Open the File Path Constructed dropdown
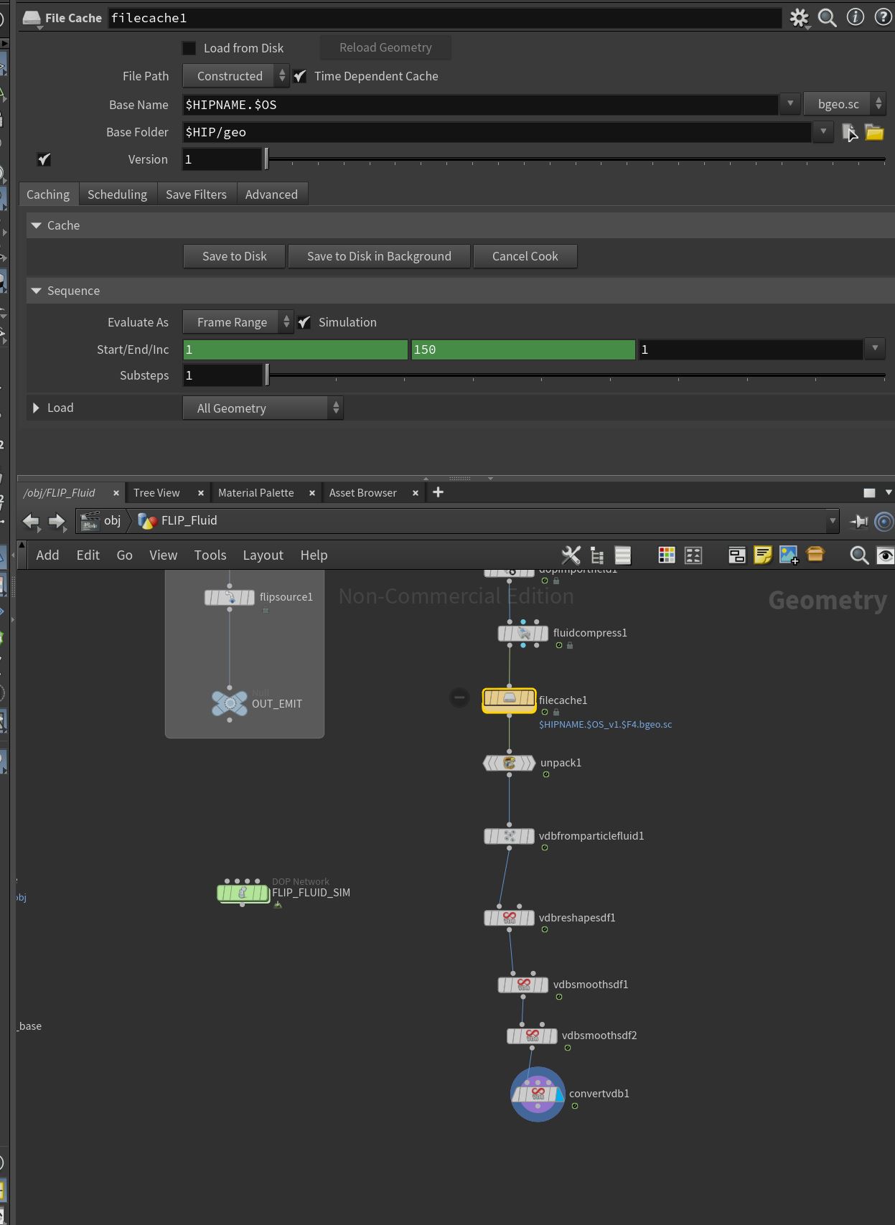The width and height of the screenshot is (895, 1225). (x=236, y=76)
